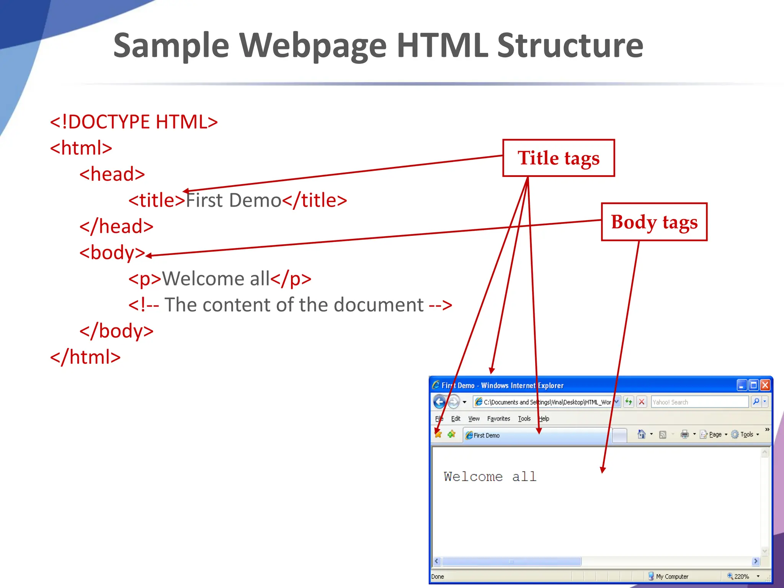The image size is (784, 588).
Task: Close the Internet Explorer window
Action: click(765, 385)
